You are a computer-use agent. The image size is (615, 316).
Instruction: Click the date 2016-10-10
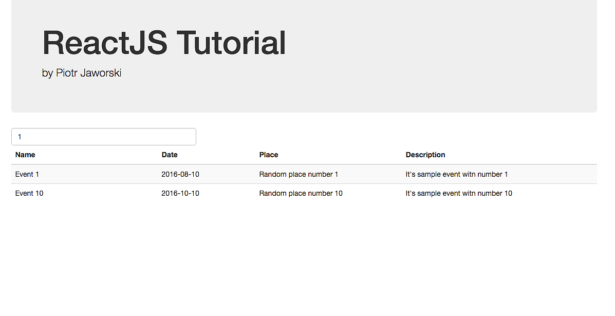180,193
